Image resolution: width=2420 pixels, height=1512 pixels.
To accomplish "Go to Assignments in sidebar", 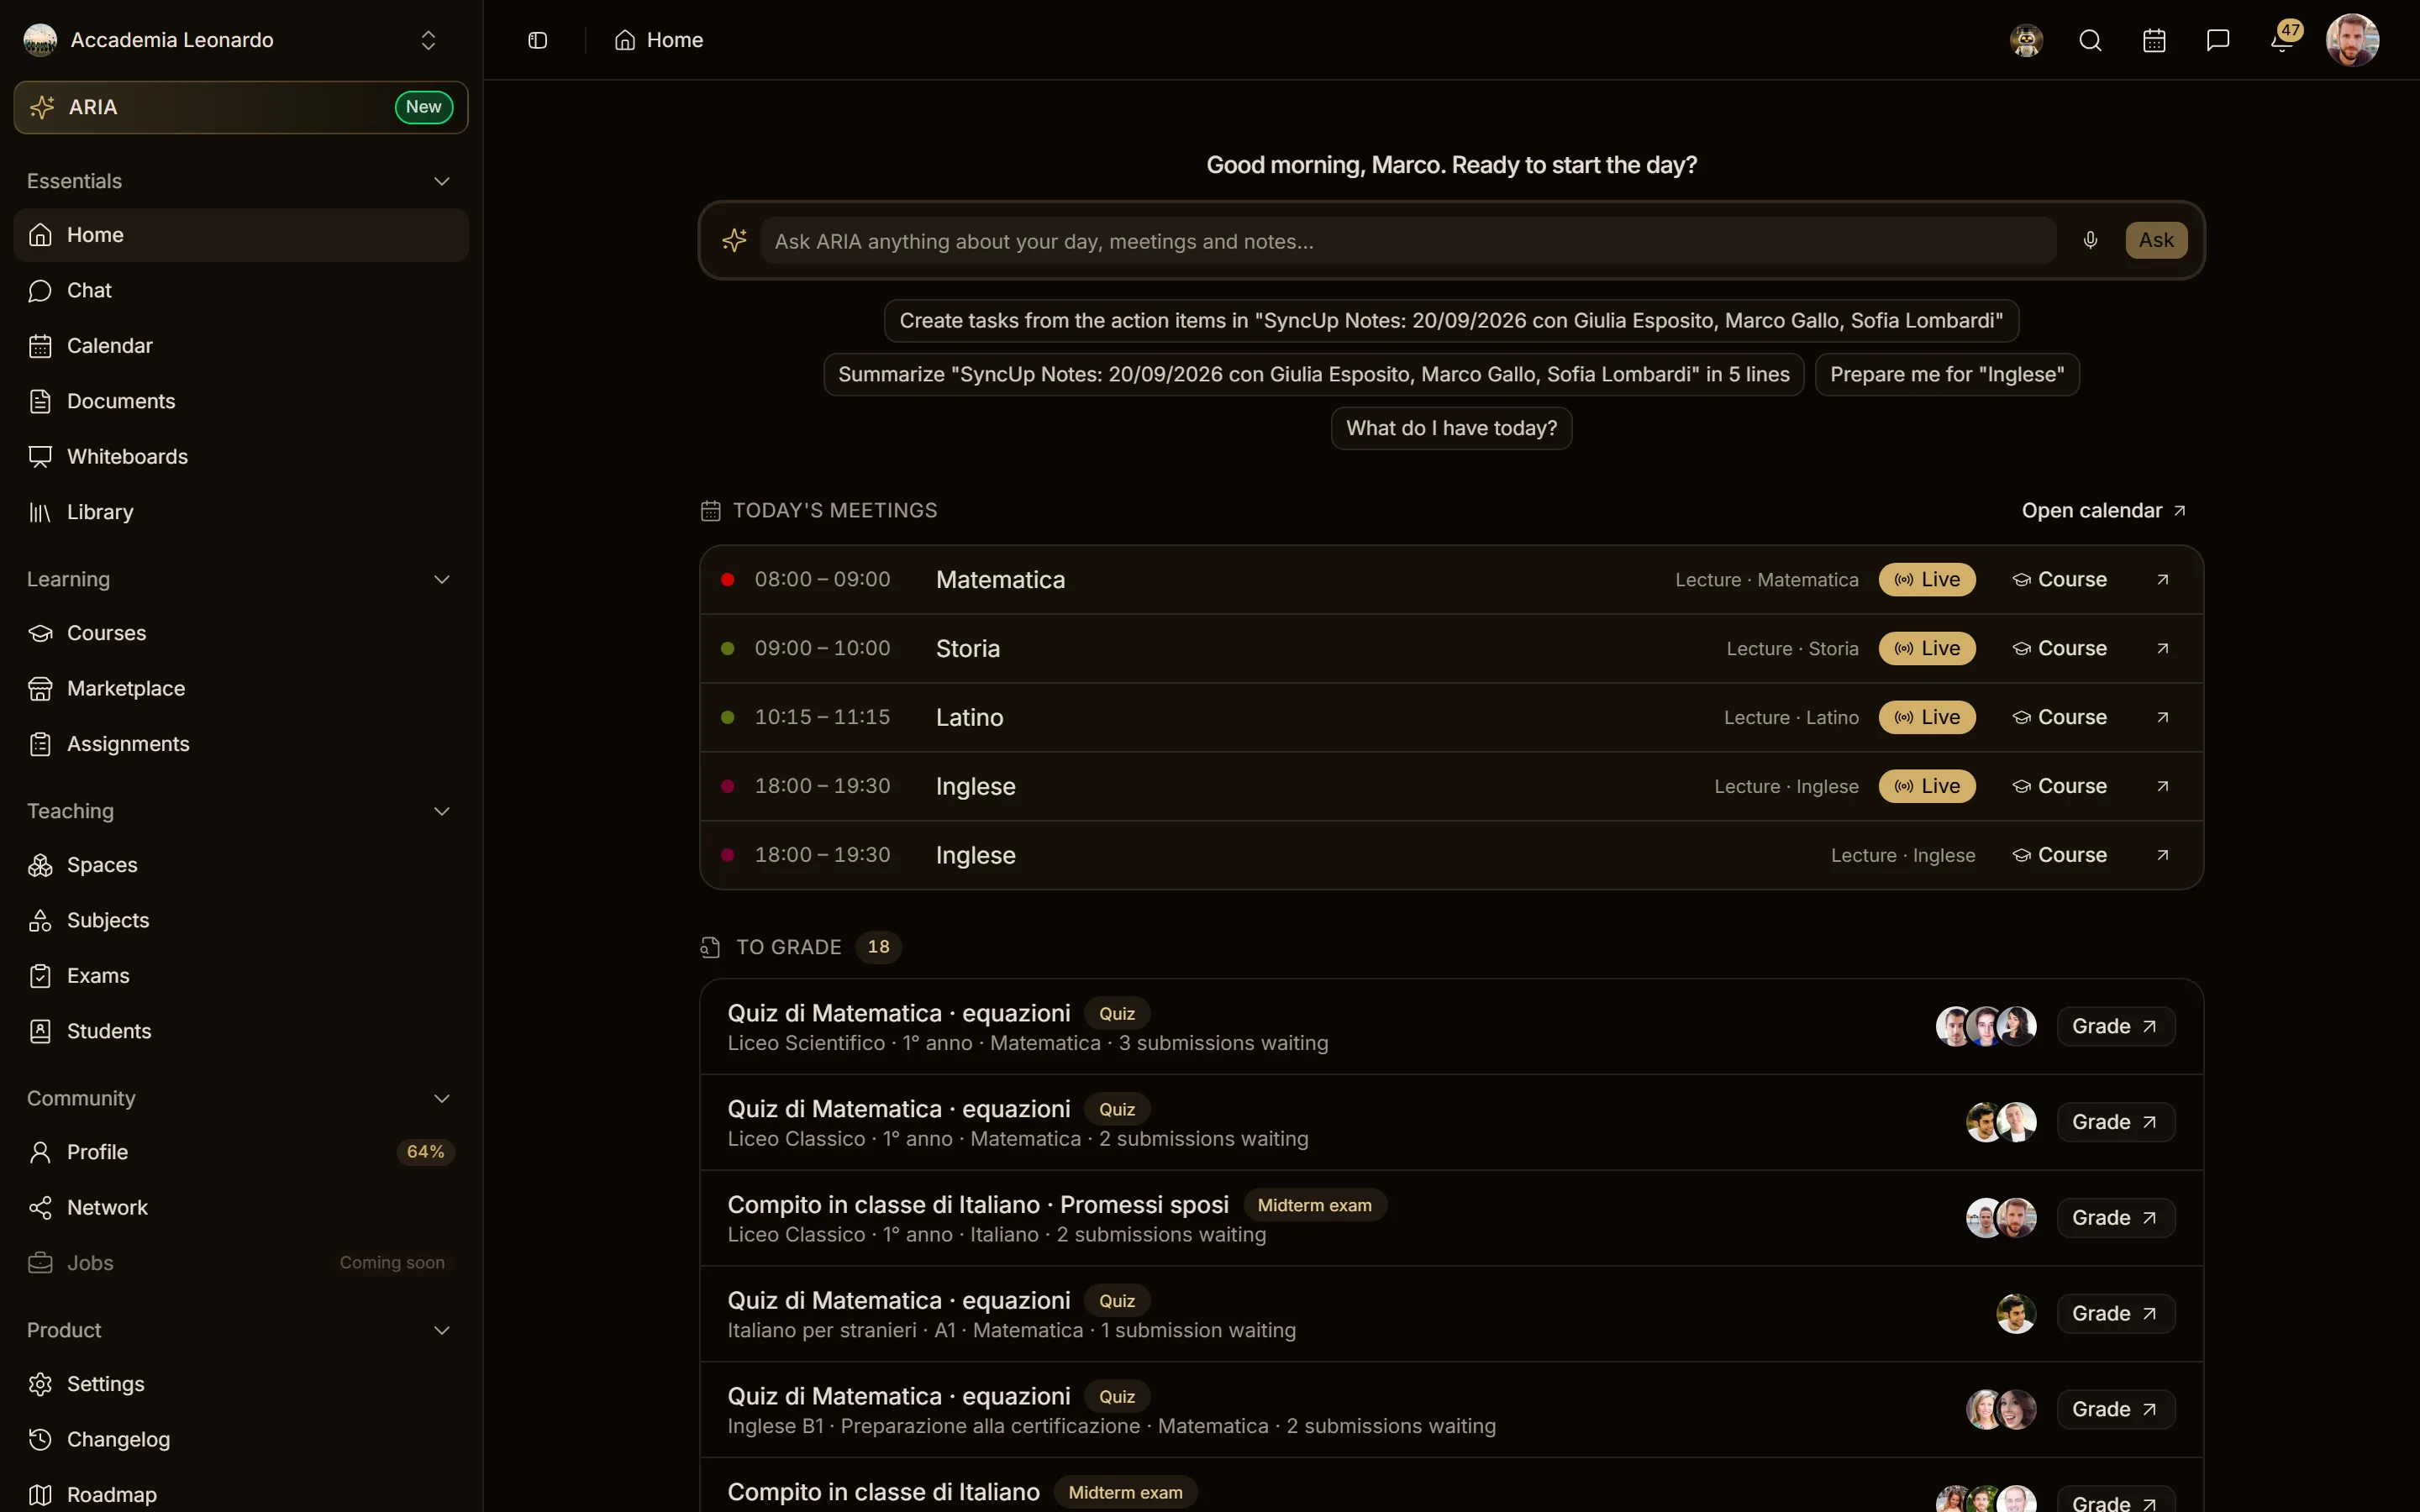I will pos(241,744).
